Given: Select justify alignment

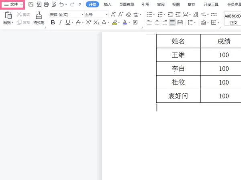Looking at the screenshot, I should tap(172, 22).
